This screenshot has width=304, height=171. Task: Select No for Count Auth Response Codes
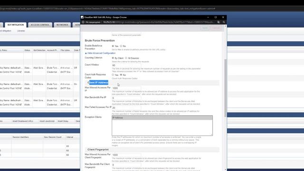121,75
